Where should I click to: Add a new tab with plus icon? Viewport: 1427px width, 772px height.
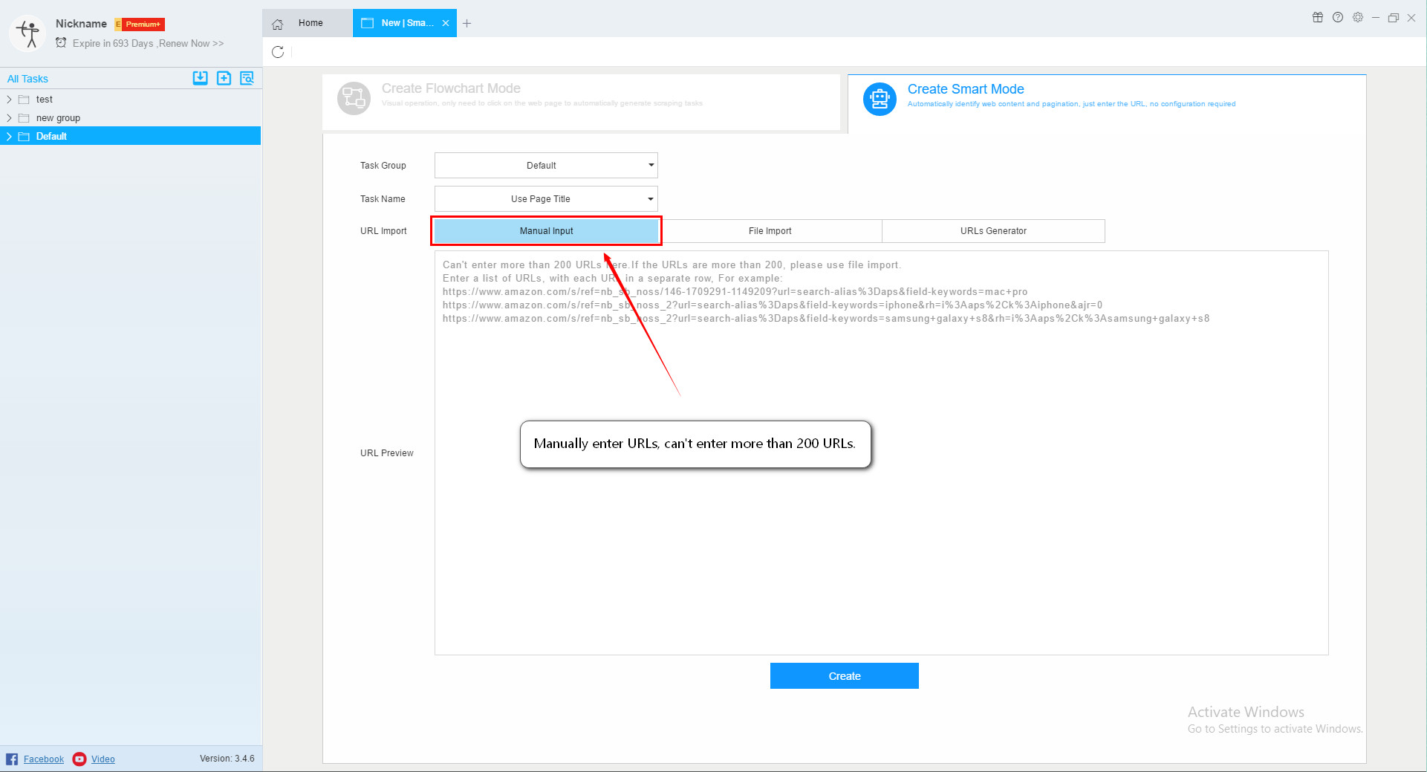(x=467, y=24)
